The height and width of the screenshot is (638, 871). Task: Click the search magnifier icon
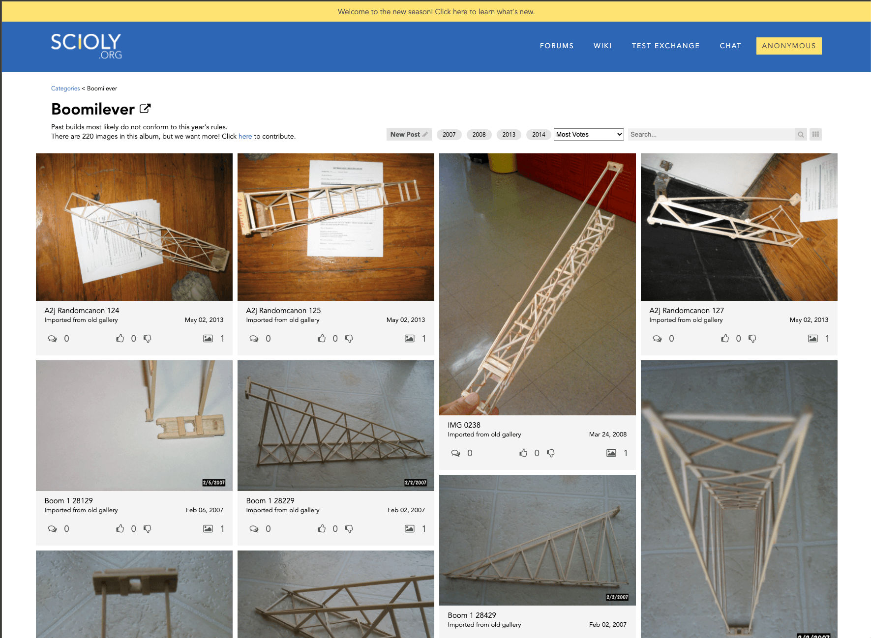coord(801,134)
